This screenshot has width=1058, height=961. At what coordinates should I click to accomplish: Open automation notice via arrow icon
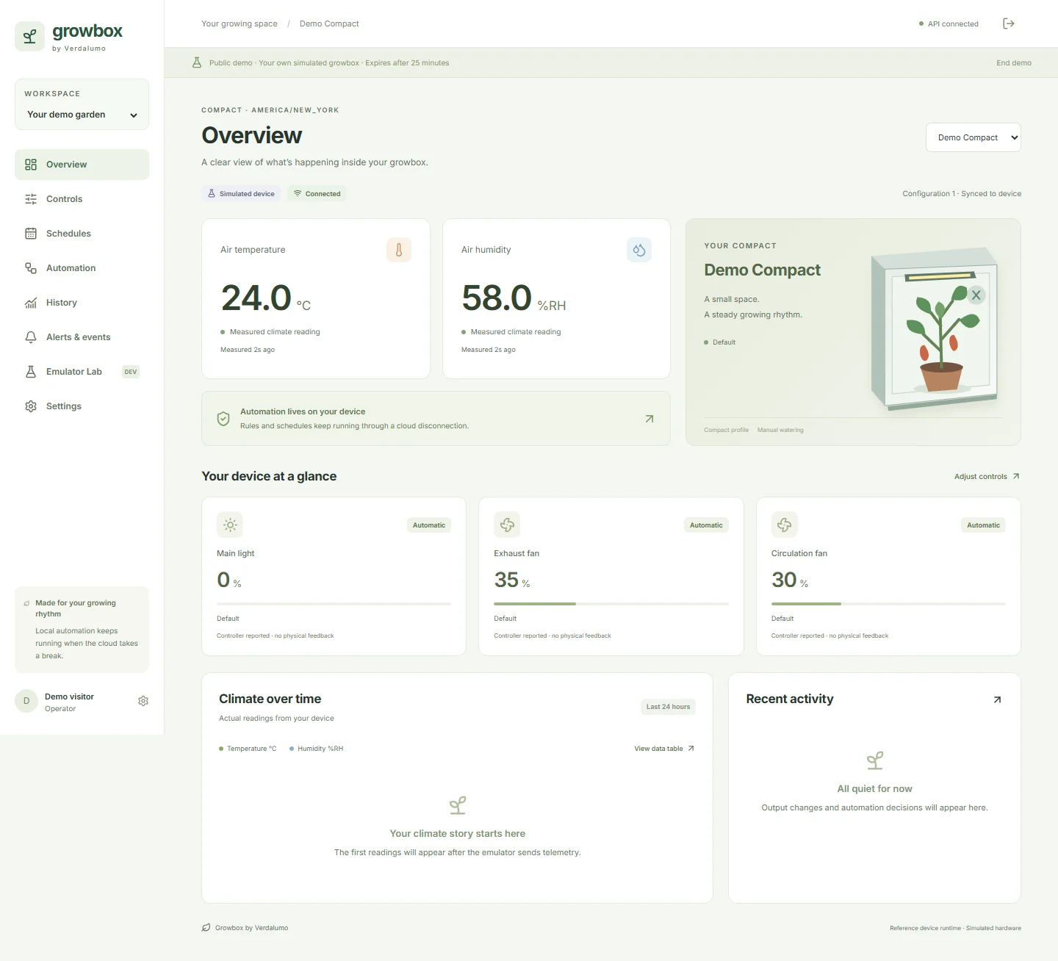[649, 419]
